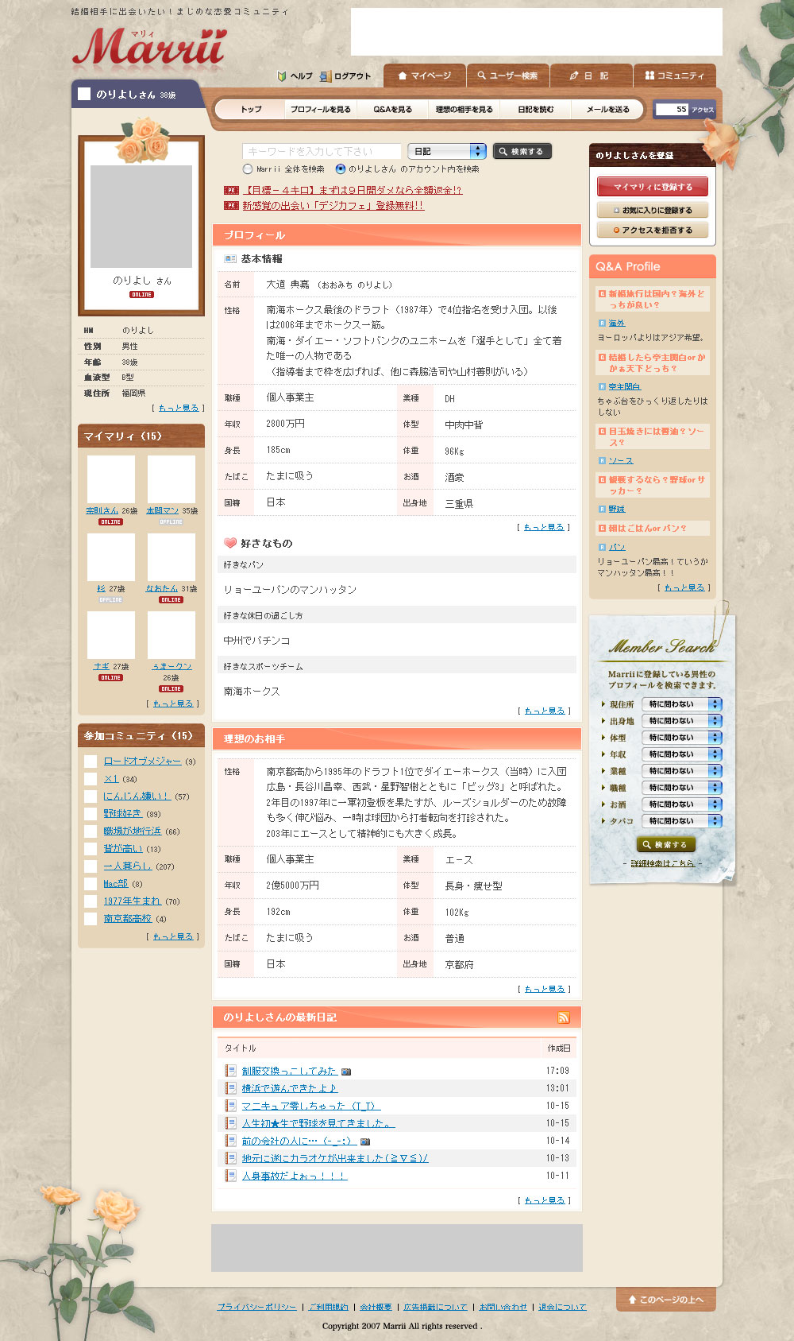Open the お酒 dropdown in Member Search
This screenshot has height=1341, width=794.
point(682,804)
